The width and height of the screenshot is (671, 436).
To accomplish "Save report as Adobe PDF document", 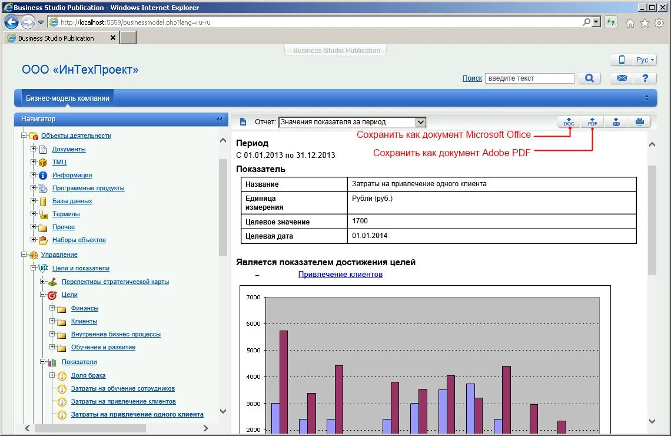I will coord(592,122).
